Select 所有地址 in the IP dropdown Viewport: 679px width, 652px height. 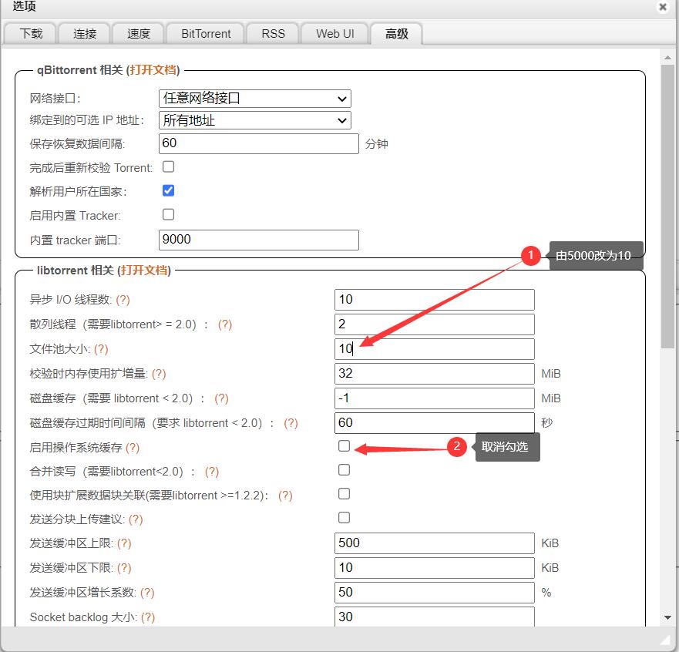click(x=254, y=120)
